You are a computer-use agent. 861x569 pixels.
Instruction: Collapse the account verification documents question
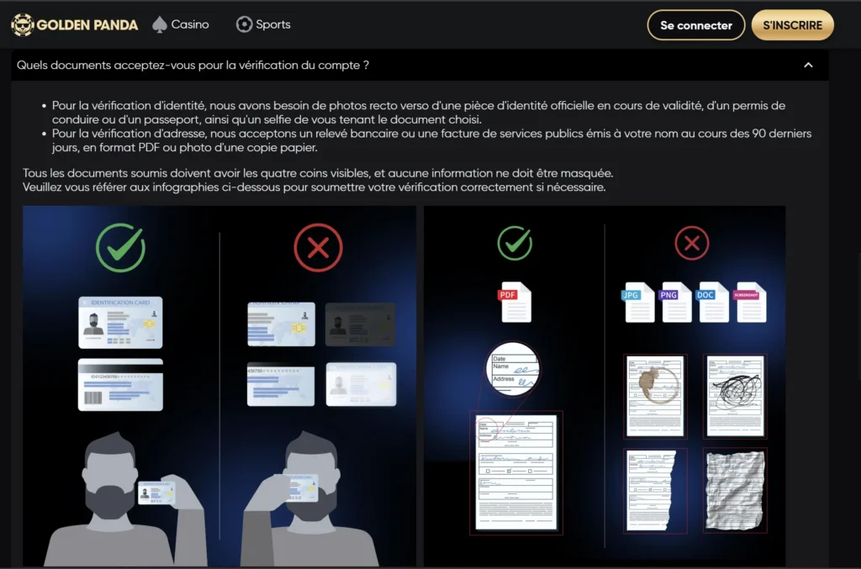[808, 66]
